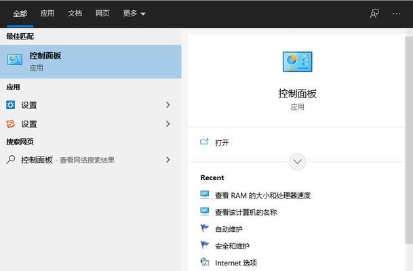Click monitor icon beside 查看 RAM entry
Screen dimensions: 413x271
pyautogui.click(x=205, y=194)
